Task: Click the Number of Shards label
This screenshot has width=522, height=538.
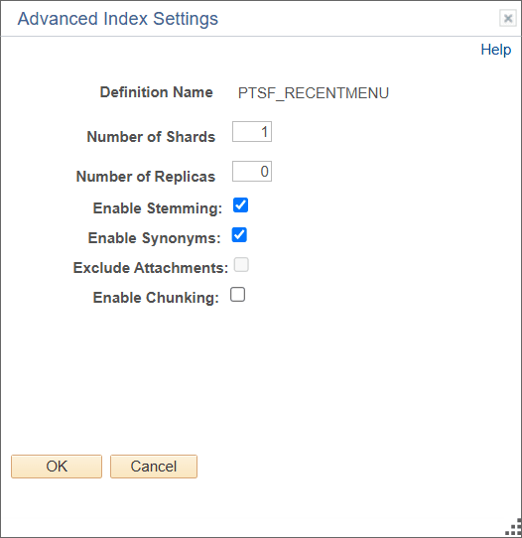Action: pyautogui.click(x=151, y=137)
